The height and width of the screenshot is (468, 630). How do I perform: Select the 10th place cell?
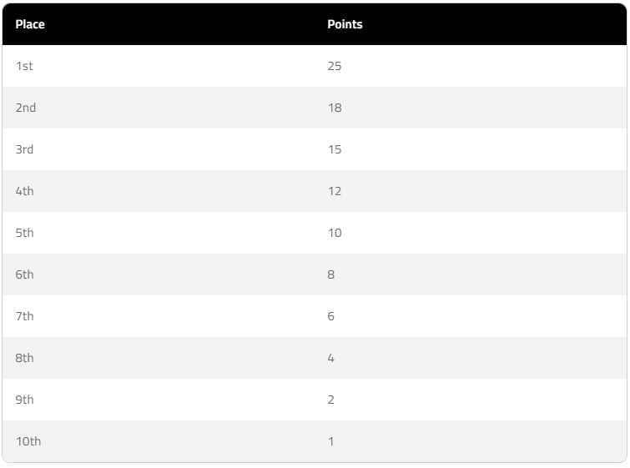28,441
